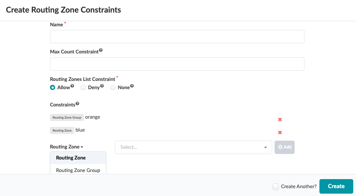Select the None radio button
The height and width of the screenshot is (196, 356).
tap(113, 88)
